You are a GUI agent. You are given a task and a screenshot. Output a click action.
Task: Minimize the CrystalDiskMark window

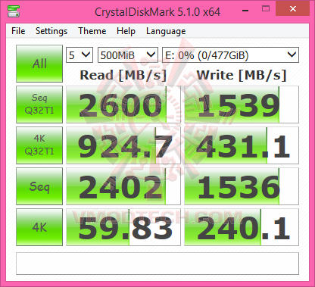coord(245,11)
